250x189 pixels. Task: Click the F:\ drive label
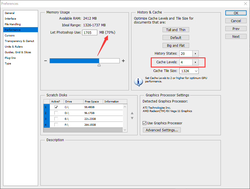[67, 125]
